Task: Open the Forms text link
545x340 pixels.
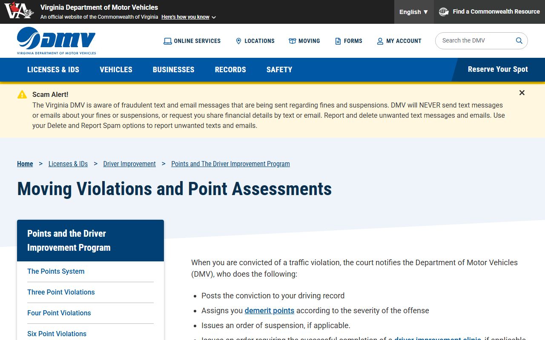Action: point(353,41)
